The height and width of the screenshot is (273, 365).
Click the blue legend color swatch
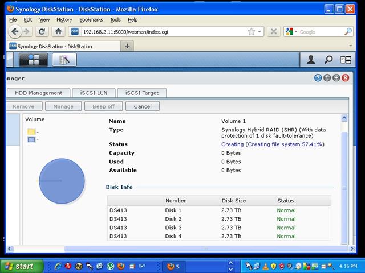(x=31, y=139)
